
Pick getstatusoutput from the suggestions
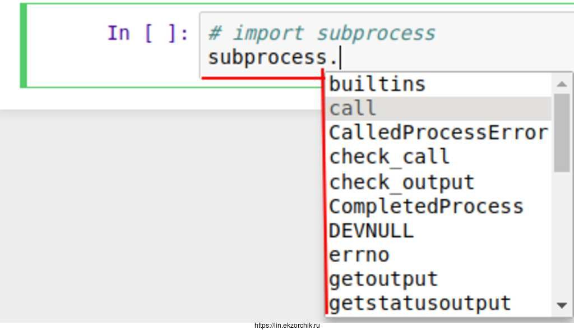point(419,303)
